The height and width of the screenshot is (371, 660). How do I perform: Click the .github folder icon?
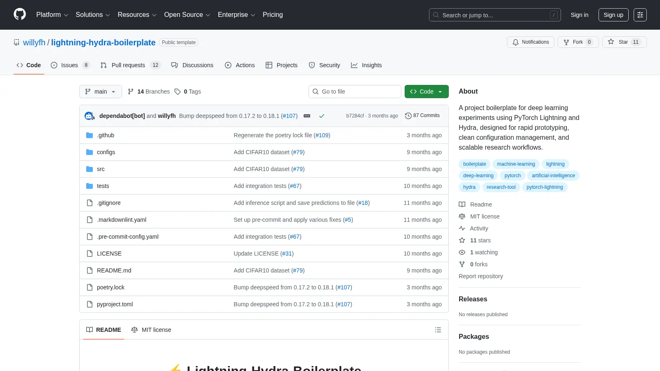(90, 135)
